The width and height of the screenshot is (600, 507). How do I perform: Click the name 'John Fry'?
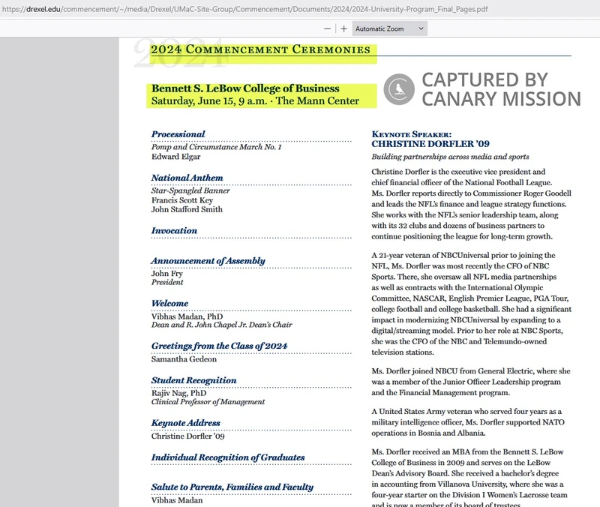point(166,274)
